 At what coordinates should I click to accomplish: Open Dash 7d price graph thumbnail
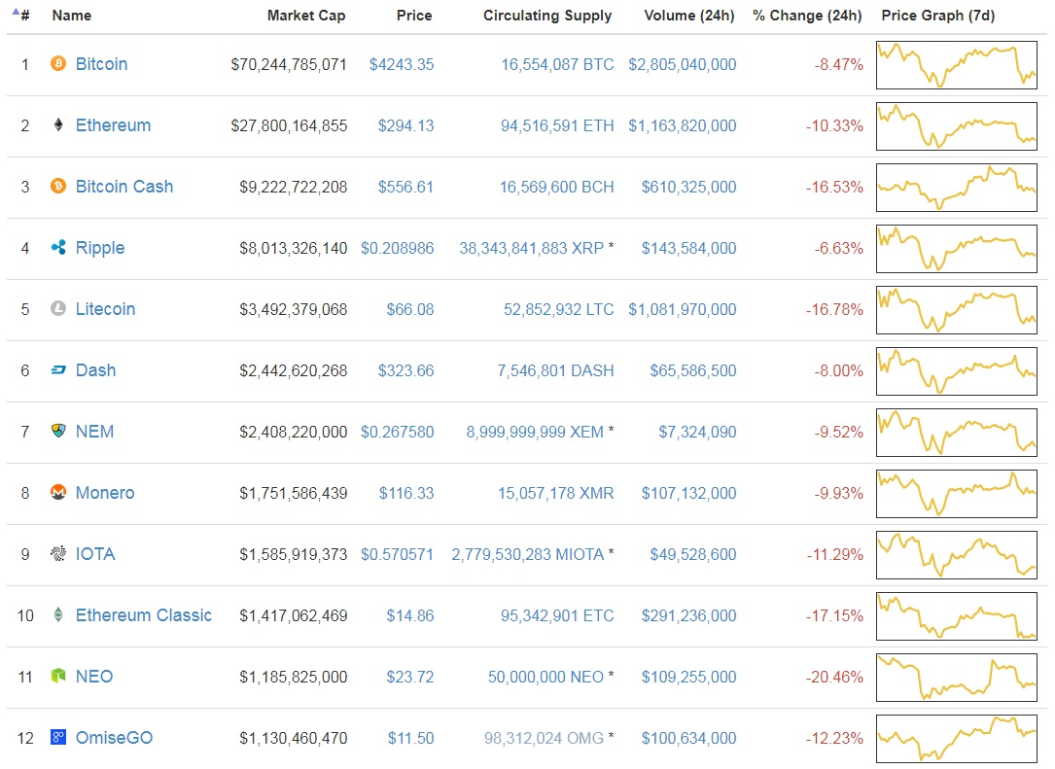pyautogui.click(x=957, y=370)
